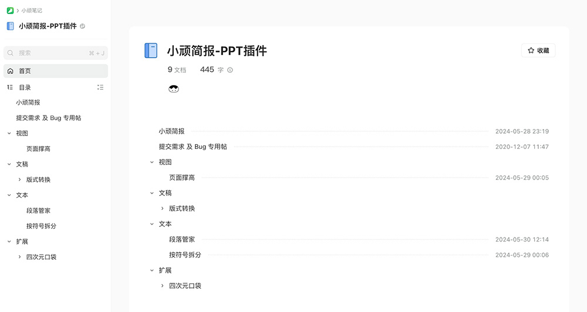Open 提交需求 及 Bug 专用帖 in main list

(193, 147)
